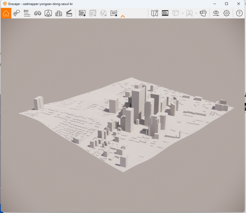The image size is (246, 213).
Task: Open the Manage Views pin icon
Action: click(x=17, y=13)
